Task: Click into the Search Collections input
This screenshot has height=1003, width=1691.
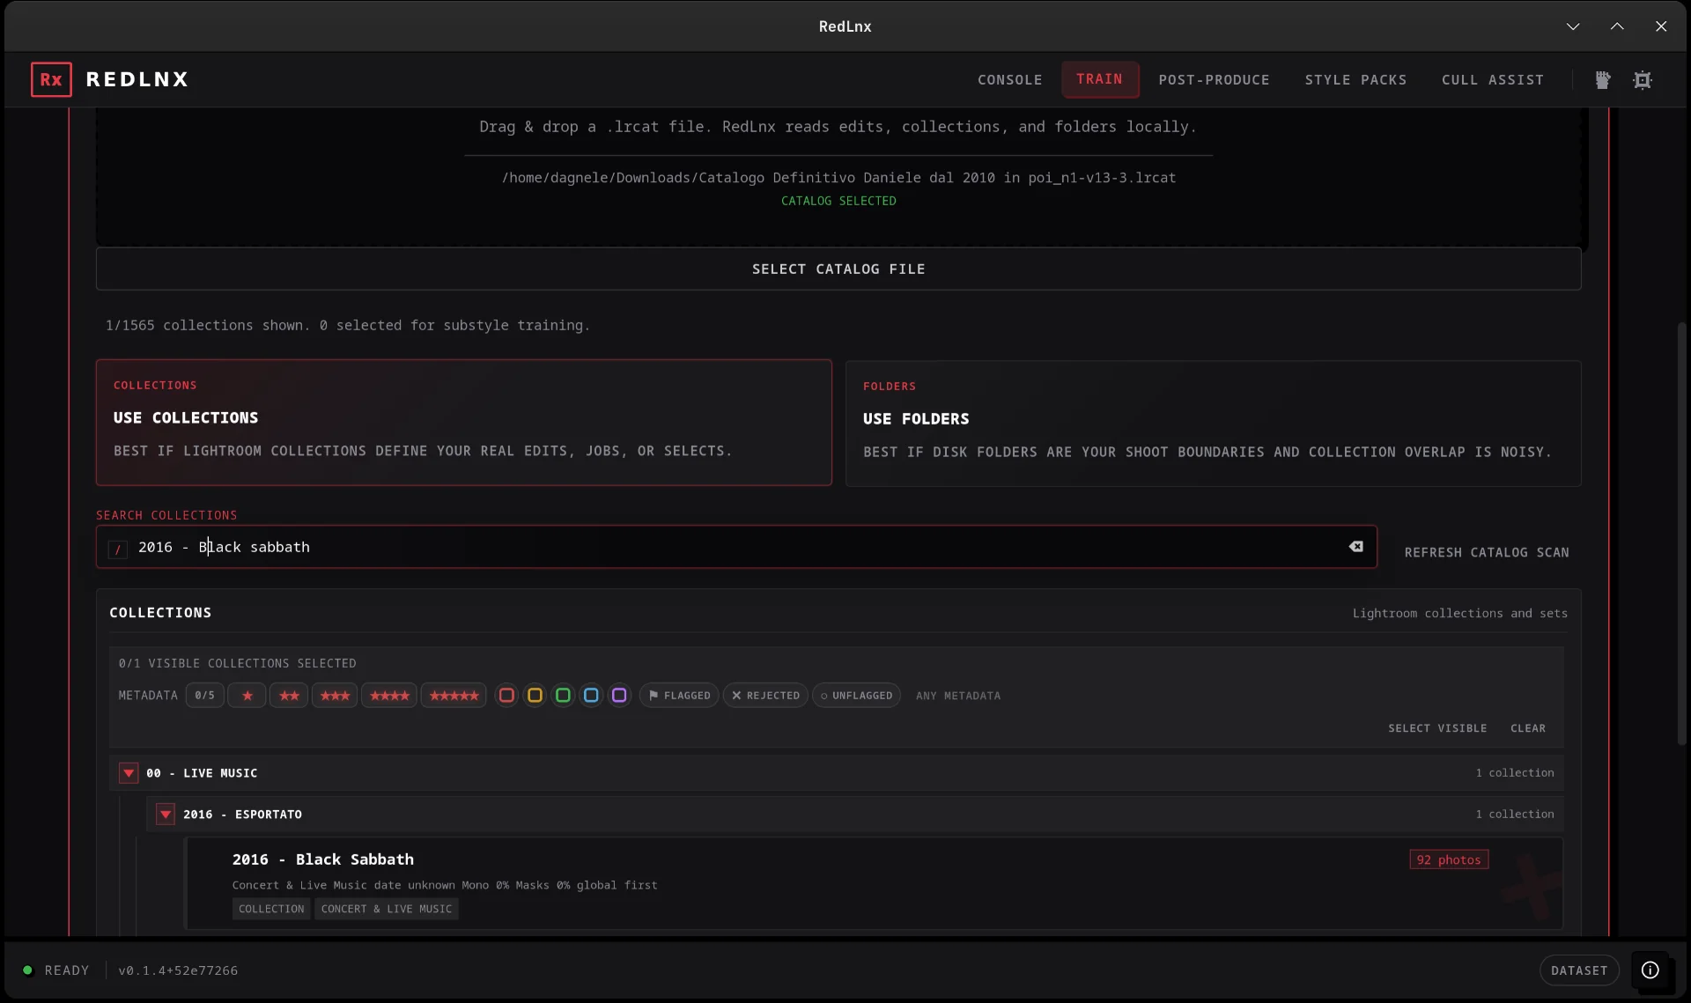Action: tap(735, 547)
